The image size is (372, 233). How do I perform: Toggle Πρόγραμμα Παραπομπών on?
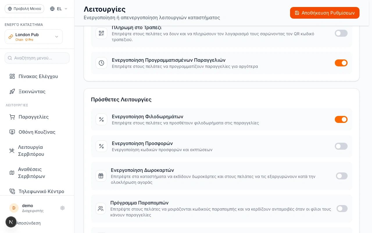click(x=342, y=209)
